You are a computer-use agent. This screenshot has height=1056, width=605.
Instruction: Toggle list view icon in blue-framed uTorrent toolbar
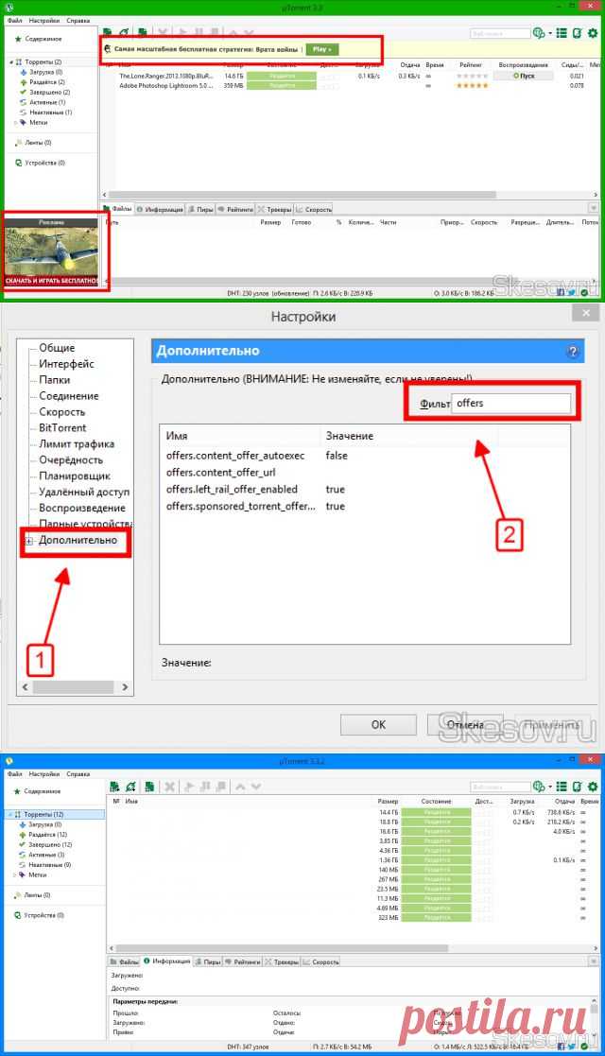[562, 786]
